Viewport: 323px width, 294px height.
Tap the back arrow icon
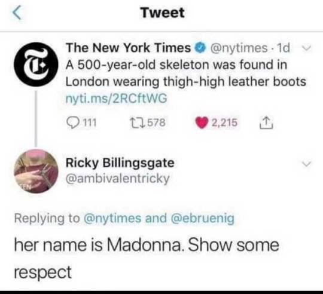pos(17,13)
